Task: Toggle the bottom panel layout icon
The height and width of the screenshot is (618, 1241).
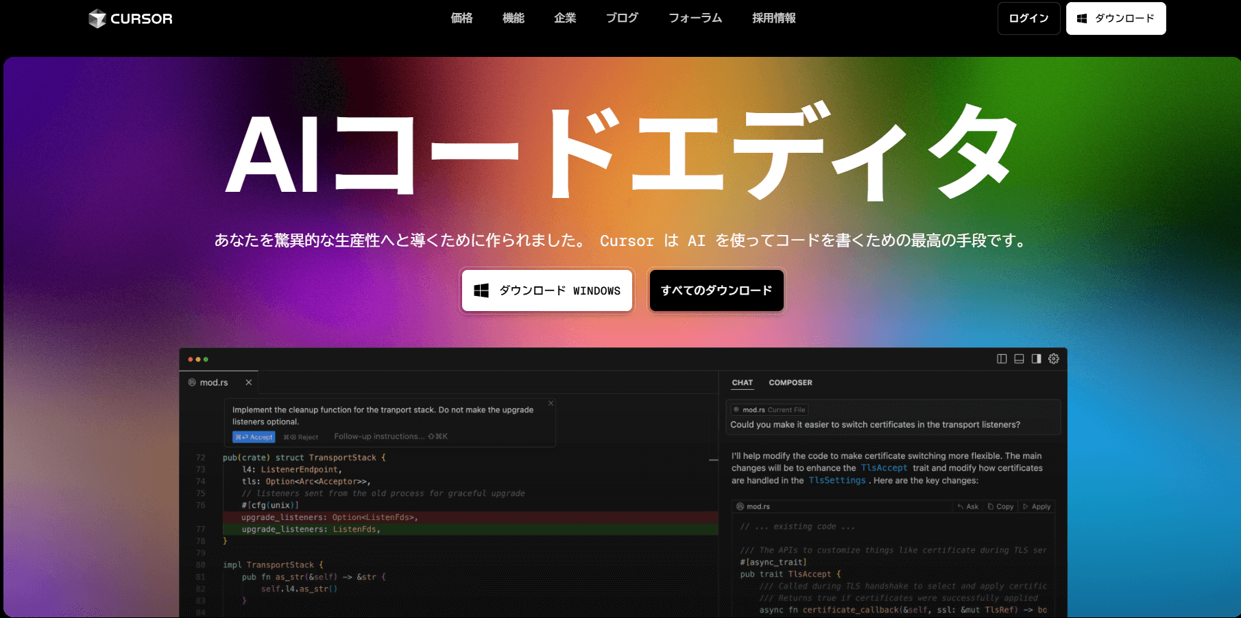Action: coord(1019,359)
